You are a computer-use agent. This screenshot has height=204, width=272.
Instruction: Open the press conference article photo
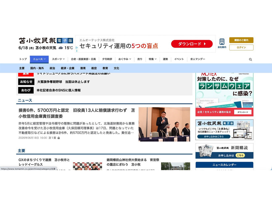tap(164, 124)
